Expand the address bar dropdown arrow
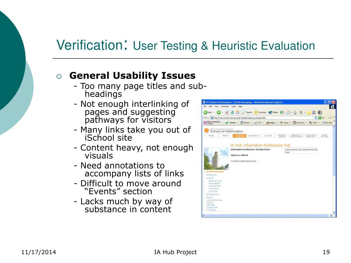 tap(316, 118)
